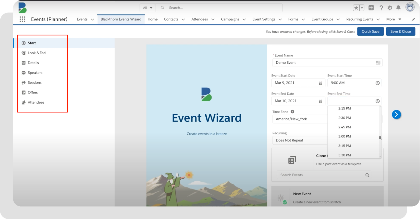The image size is (420, 219).
Task: Expand the Forms tab dropdown chevron
Action: [x=303, y=19]
